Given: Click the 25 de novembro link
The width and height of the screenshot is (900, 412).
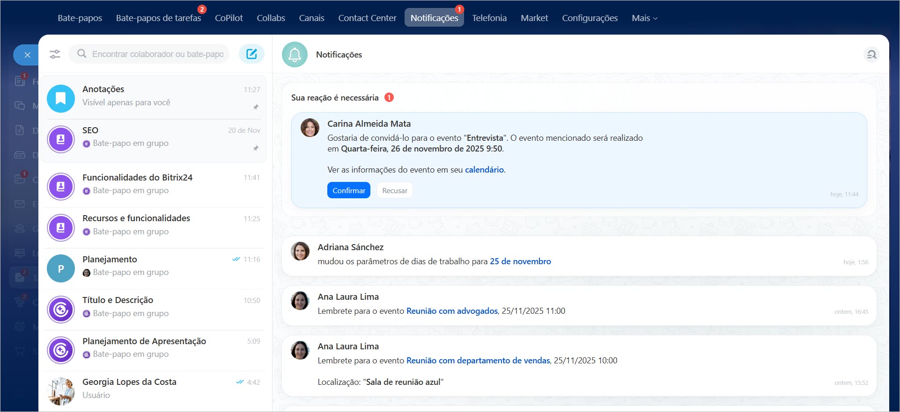Looking at the screenshot, I should pyautogui.click(x=520, y=261).
